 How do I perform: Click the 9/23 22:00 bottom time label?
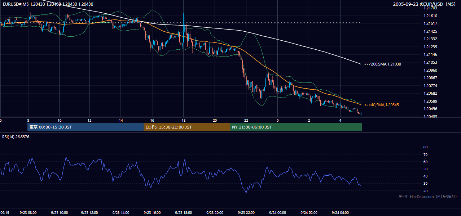[x=246, y=213]
